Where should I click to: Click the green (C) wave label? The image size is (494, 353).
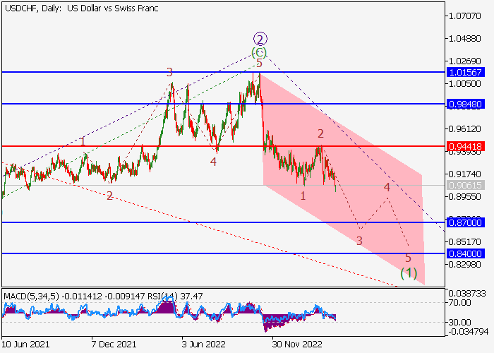260,53
